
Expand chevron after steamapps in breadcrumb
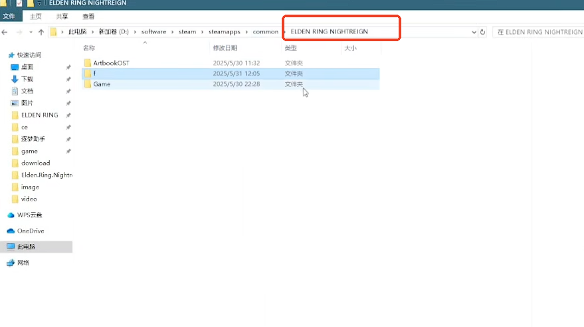point(246,32)
